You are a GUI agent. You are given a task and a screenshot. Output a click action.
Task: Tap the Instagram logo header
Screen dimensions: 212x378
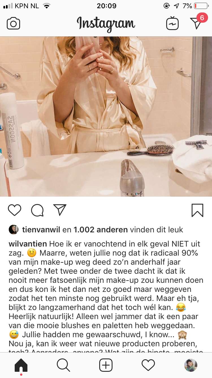point(106,24)
